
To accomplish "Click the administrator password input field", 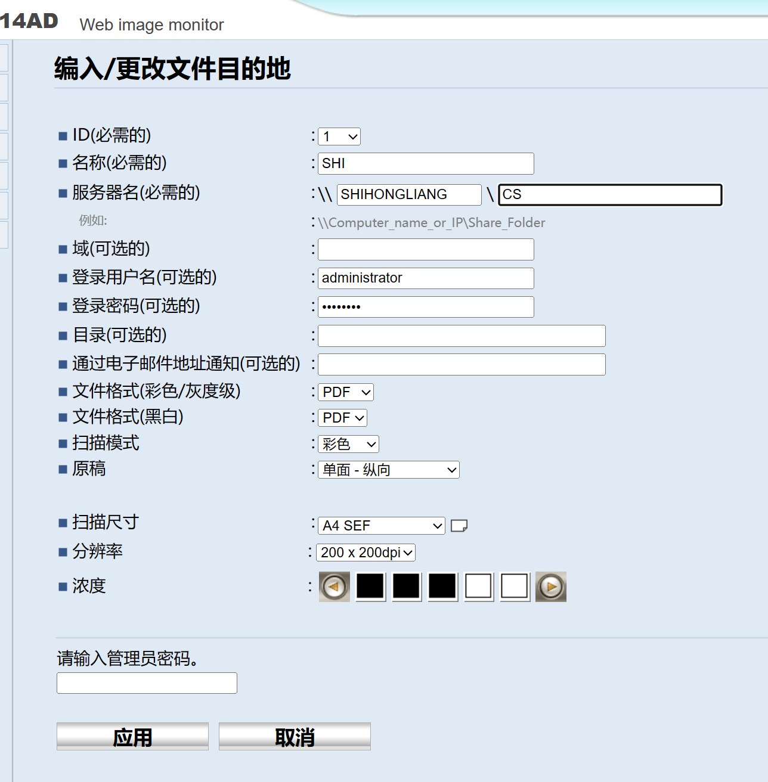I will pyautogui.click(x=147, y=683).
